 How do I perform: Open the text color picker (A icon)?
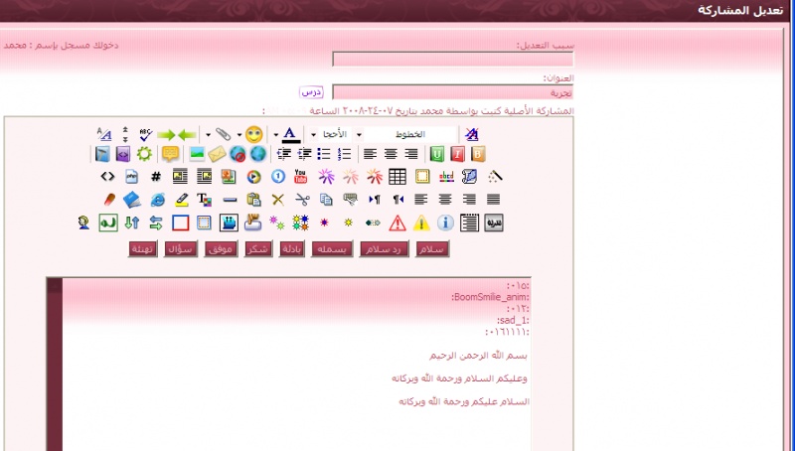(289, 134)
